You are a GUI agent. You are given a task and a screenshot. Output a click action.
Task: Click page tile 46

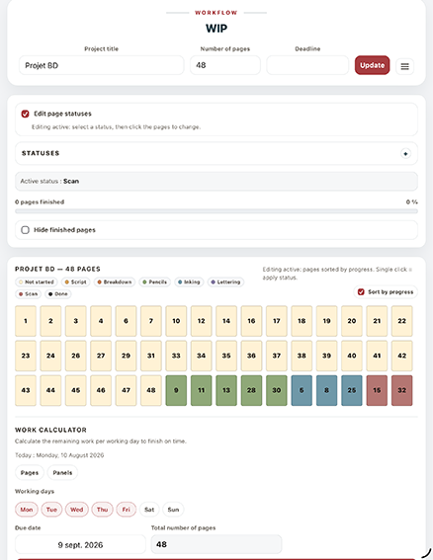101,390
